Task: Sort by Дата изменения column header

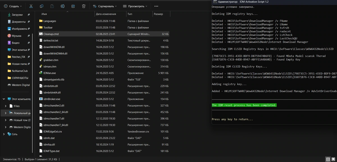Action: (x=110, y=14)
